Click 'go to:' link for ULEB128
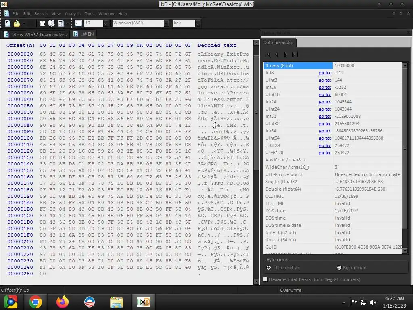Viewport: 413px width, 310px height. point(325,153)
